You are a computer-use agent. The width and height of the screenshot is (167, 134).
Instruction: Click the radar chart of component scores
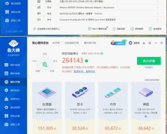pyautogui.click(x=45, y=64)
